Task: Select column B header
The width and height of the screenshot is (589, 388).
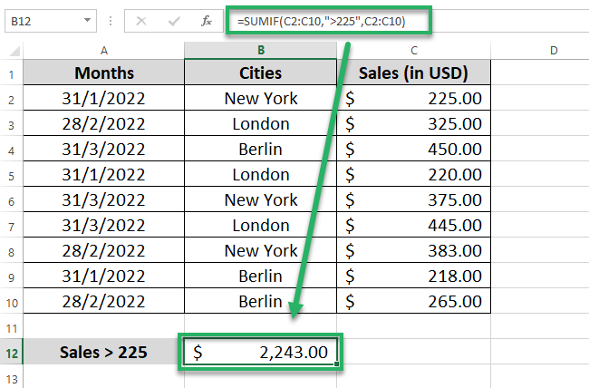Action: 261,51
